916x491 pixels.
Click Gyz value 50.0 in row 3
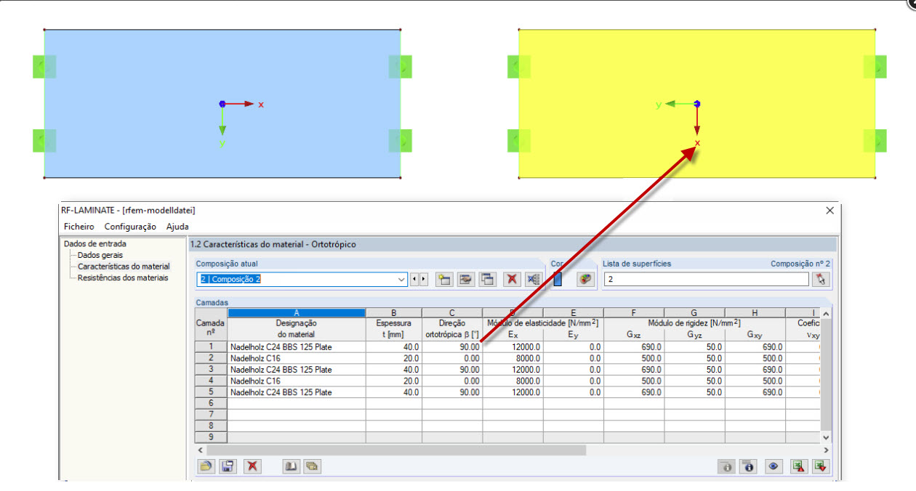[694, 370]
